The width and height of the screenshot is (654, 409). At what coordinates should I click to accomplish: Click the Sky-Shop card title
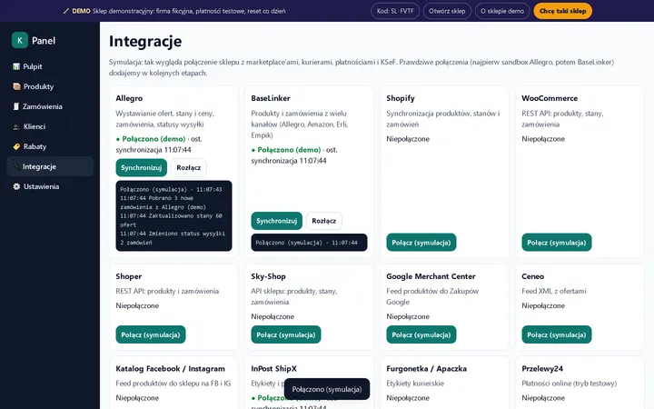[x=268, y=276]
